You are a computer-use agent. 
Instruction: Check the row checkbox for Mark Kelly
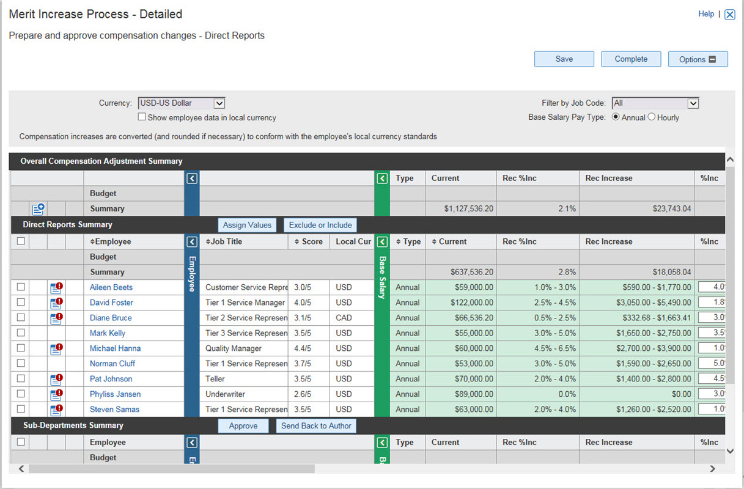click(20, 333)
